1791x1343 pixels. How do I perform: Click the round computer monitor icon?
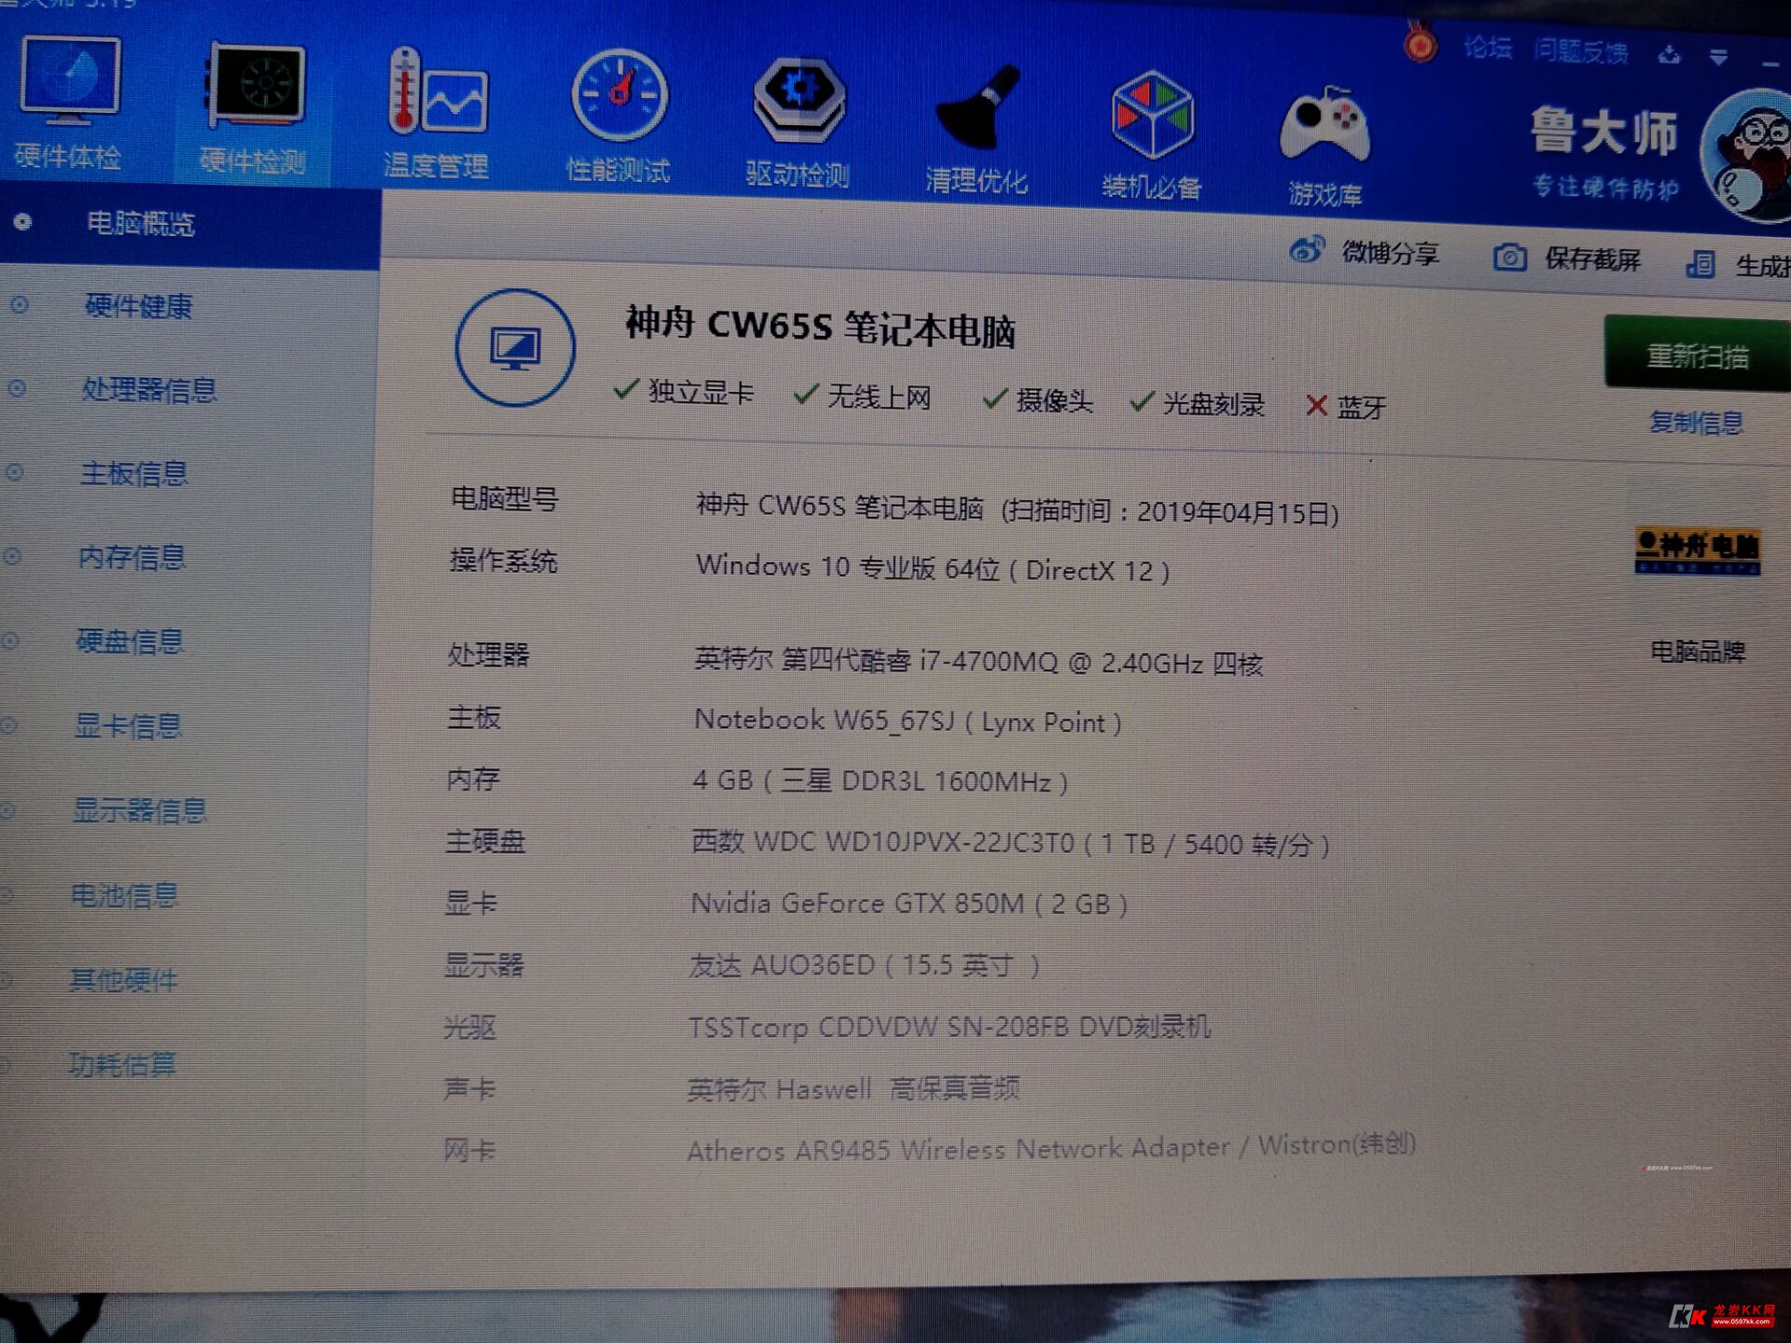[515, 347]
